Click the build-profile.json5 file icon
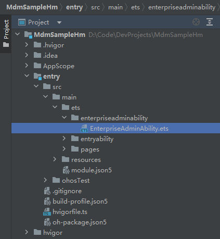 [x=47, y=202]
